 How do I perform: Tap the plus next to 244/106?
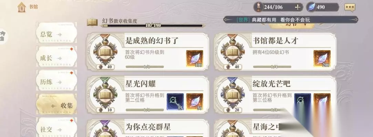click(298, 7)
